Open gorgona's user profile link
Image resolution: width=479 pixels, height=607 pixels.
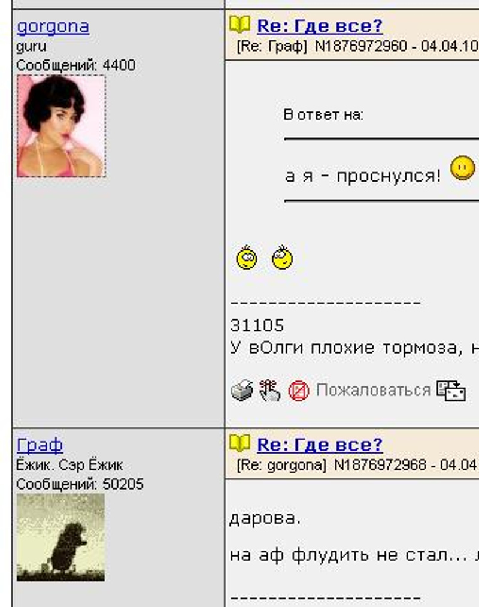53,27
